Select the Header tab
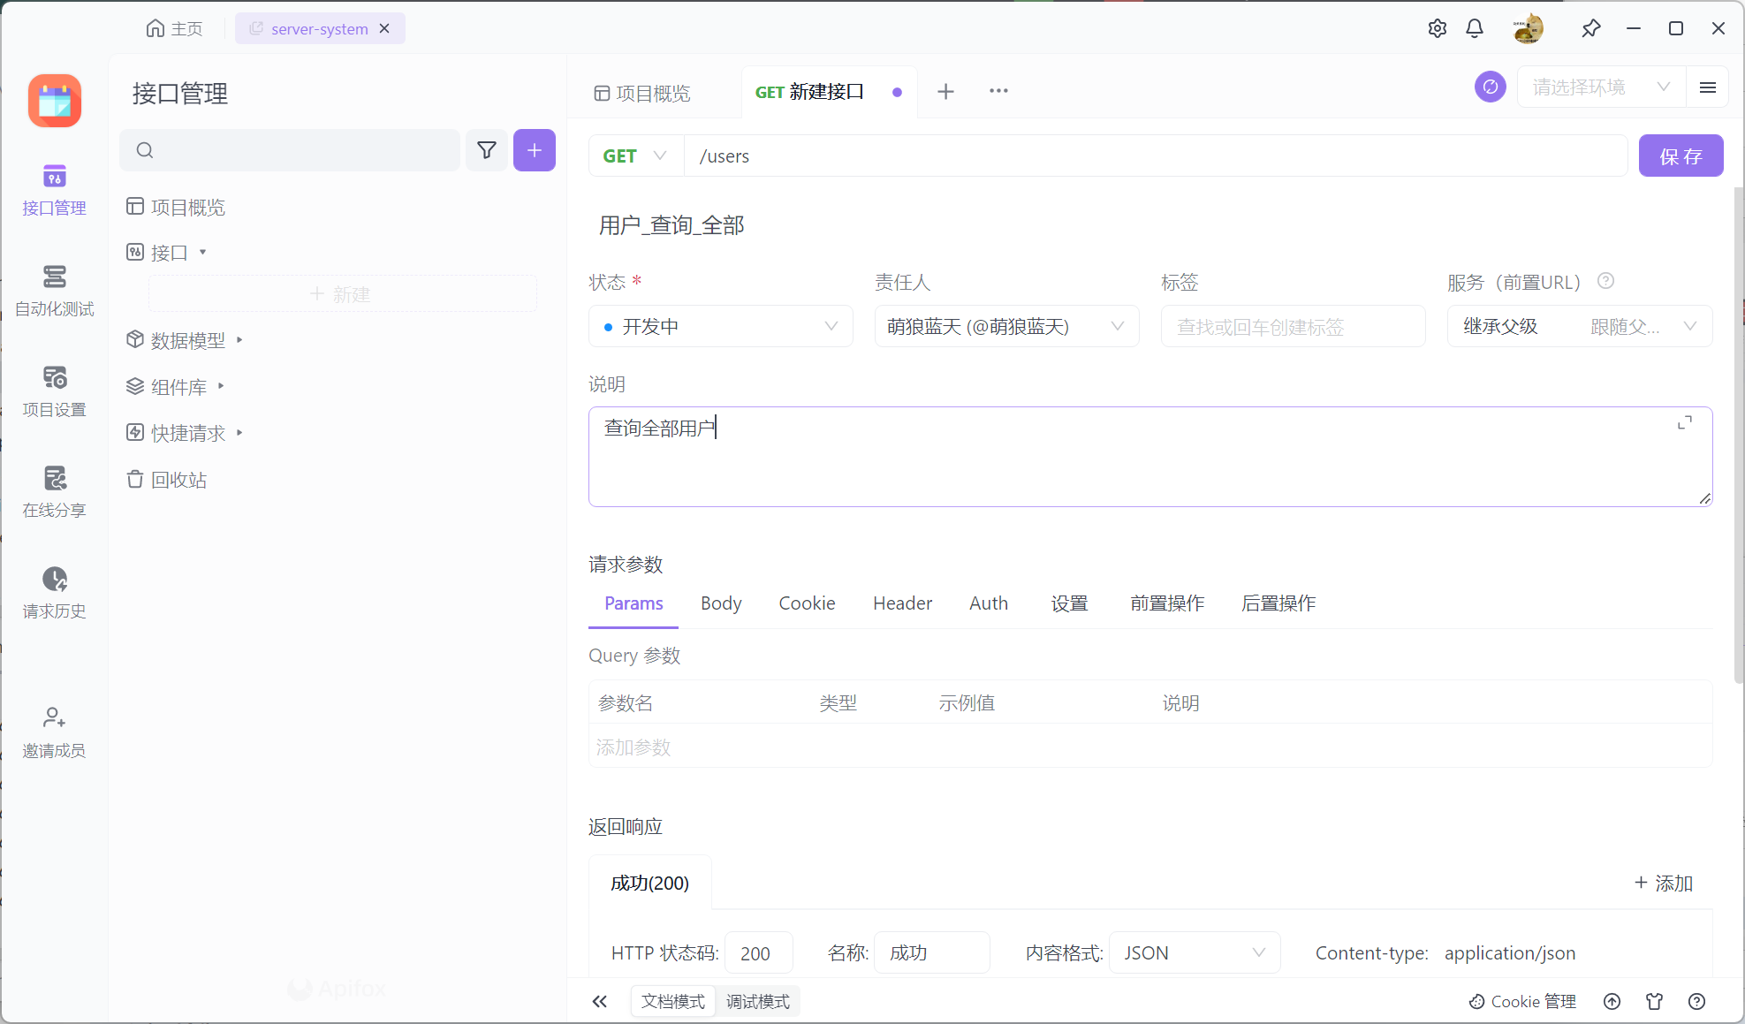This screenshot has width=1745, height=1024. (902, 603)
